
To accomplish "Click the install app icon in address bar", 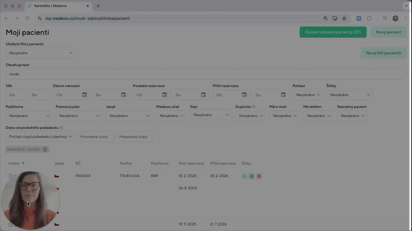I will pos(335,18).
